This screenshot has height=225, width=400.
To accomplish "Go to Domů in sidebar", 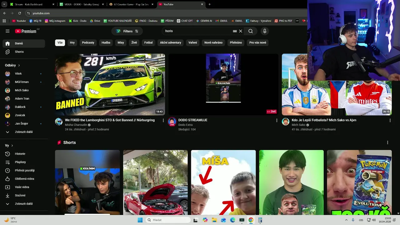I will point(24,43).
